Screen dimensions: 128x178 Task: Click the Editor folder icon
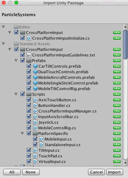16,27
